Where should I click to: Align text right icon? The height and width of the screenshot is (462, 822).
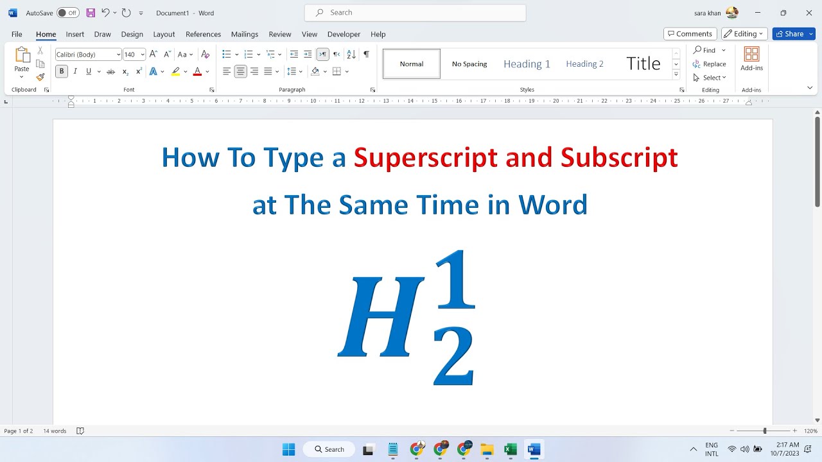pos(254,71)
